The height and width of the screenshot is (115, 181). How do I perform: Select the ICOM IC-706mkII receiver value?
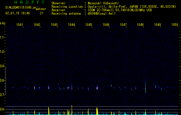click(120, 10)
